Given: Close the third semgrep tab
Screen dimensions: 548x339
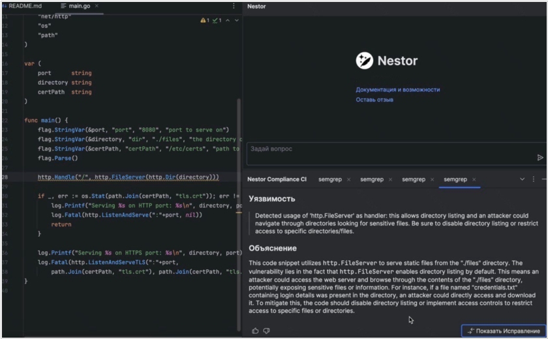Looking at the screenshot, I should pyautogui.click(x=432, y=179).
